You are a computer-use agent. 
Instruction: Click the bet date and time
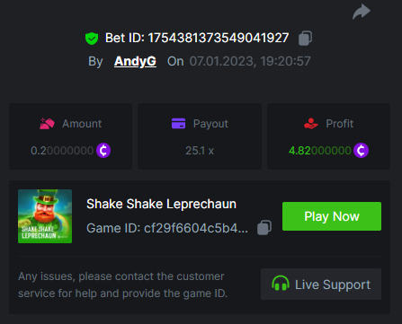[250, 61]
